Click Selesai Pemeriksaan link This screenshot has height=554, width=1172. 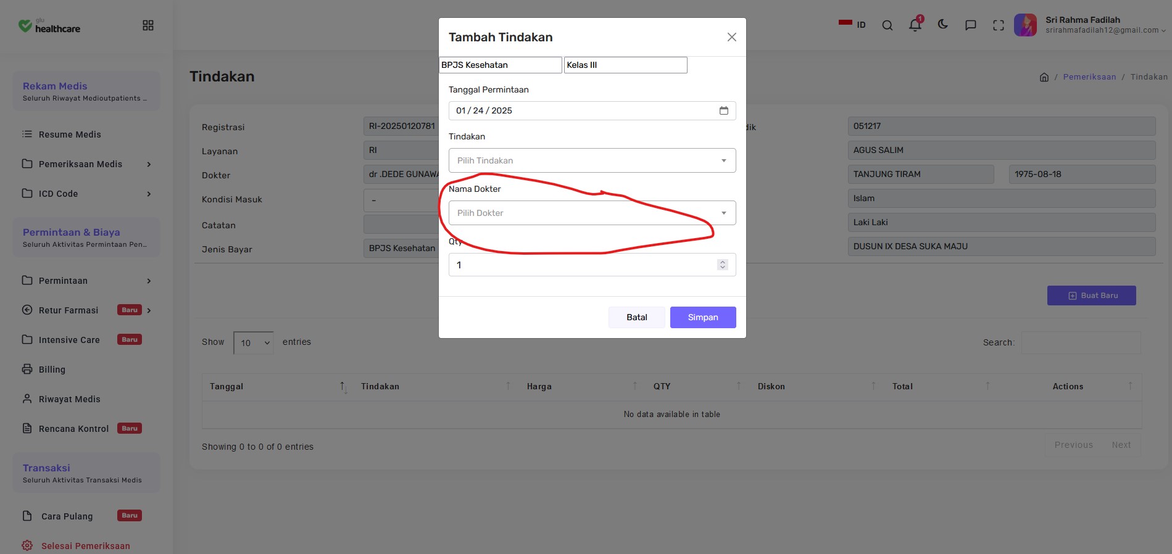click(85, 546)
